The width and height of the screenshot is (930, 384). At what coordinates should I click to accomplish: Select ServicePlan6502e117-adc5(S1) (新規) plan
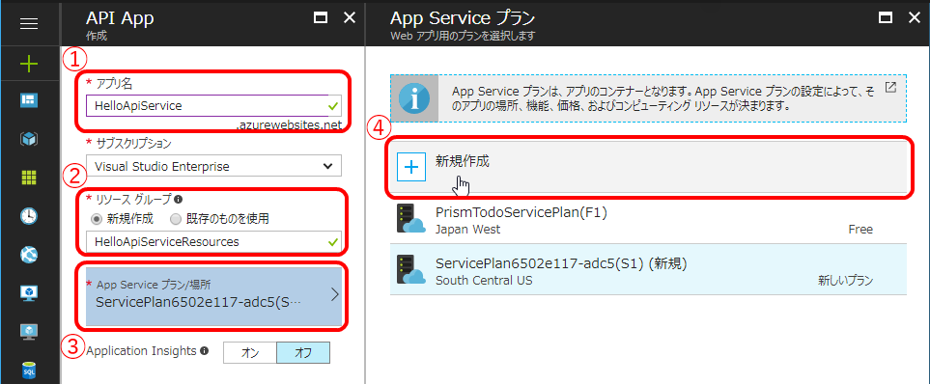(648, 269)
